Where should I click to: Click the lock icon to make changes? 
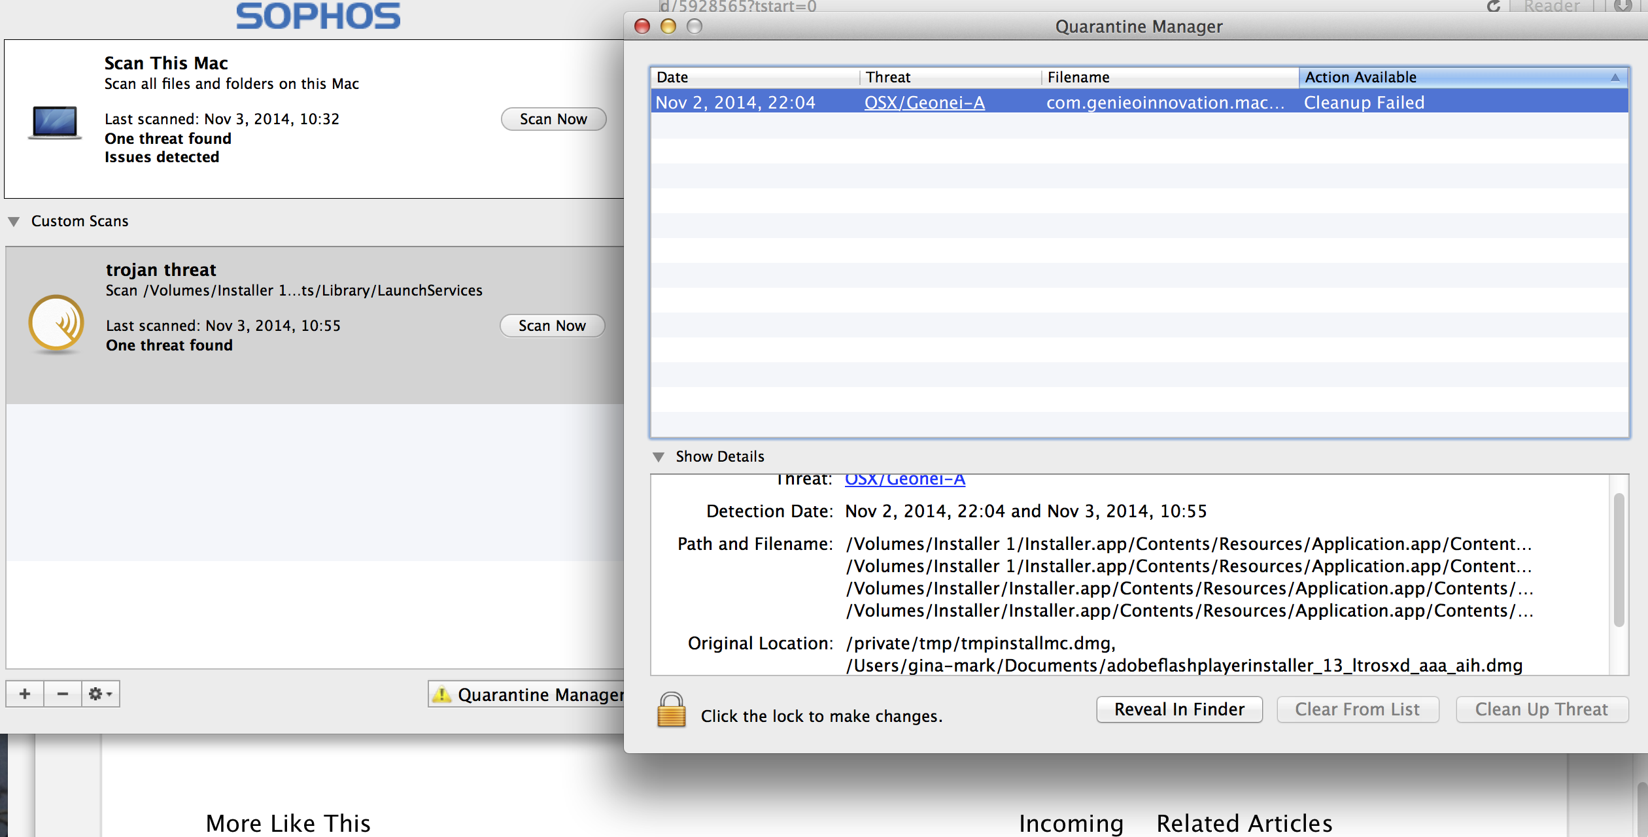pyautogui.click(x=670, y=711)
